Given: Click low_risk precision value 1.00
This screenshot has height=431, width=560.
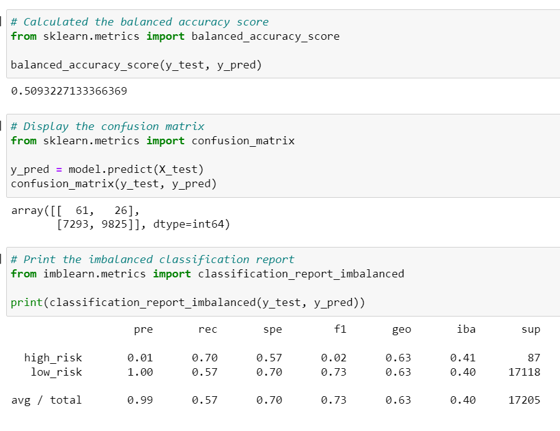Looking at the screenshot, I should pyautogui.click(x=140, y=372).
